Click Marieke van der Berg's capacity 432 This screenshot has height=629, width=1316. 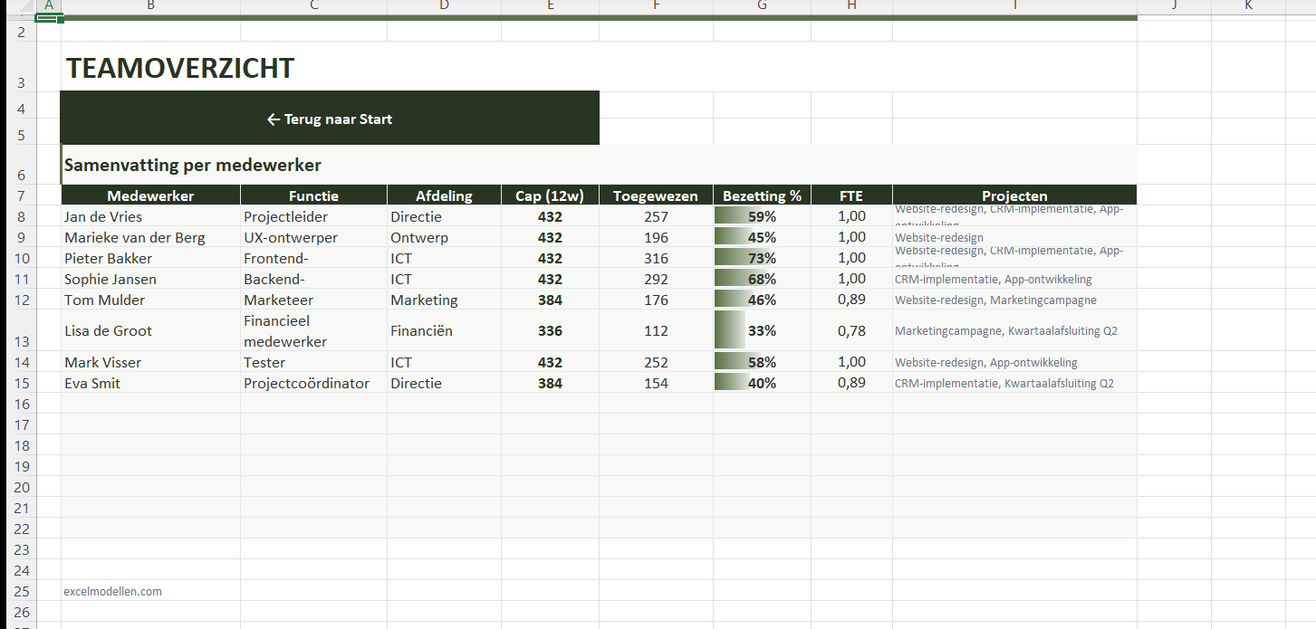coord(550,237)
